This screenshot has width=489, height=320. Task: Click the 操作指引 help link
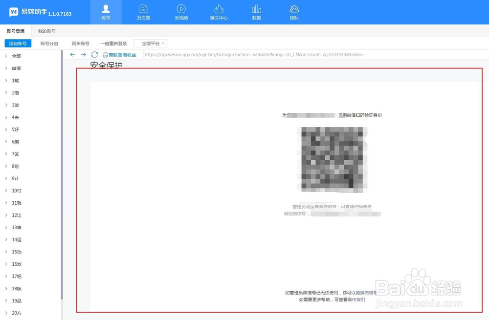356,299
